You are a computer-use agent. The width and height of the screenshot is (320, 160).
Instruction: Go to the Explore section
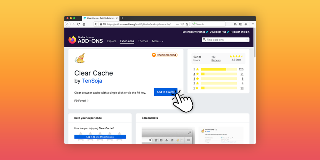112,41
